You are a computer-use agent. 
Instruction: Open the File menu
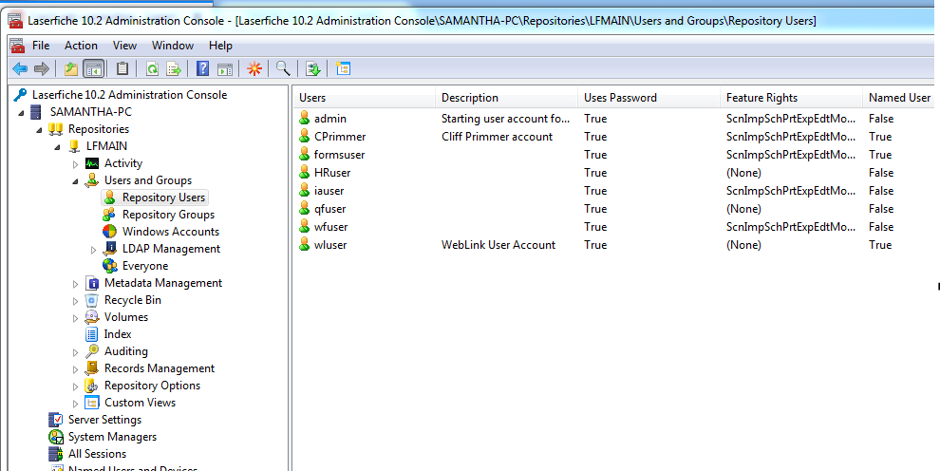tap(41, 46)
